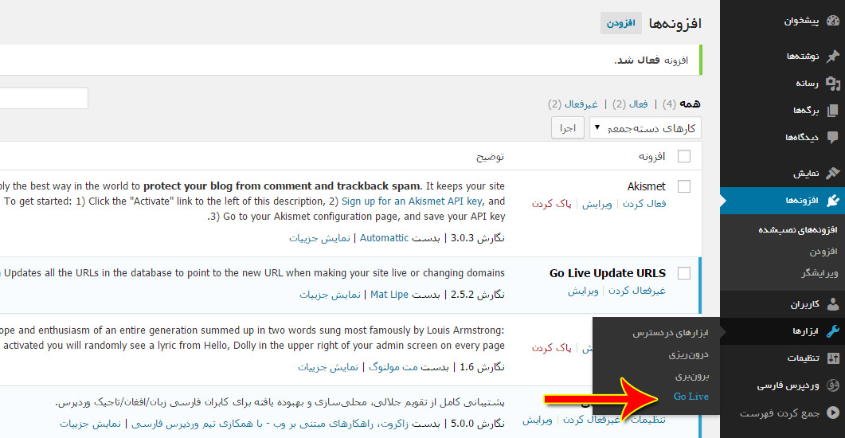Image resolution: width=845 pixels, height=438 pixels.
Task: Click نمایش جزییات details link for Akismet
Action: coord(319,238)
